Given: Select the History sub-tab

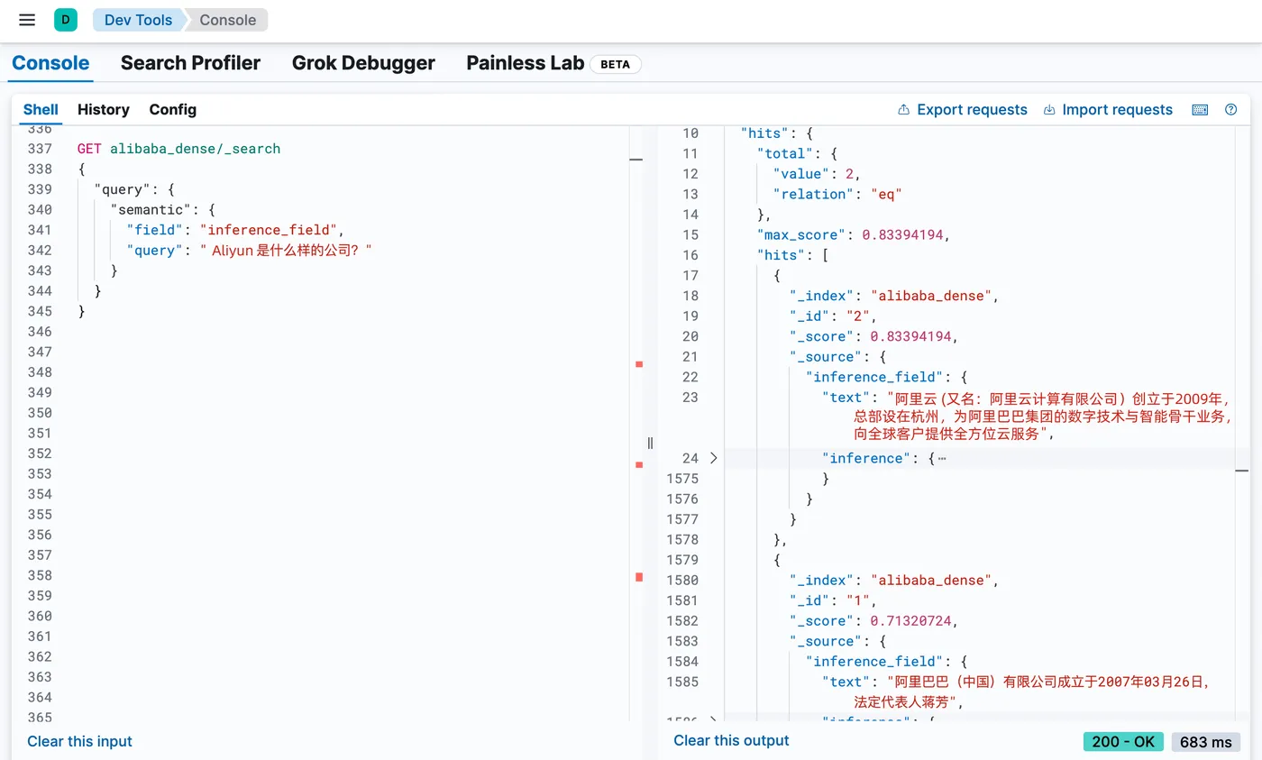Looking at the screenshot, I should 104,109.
